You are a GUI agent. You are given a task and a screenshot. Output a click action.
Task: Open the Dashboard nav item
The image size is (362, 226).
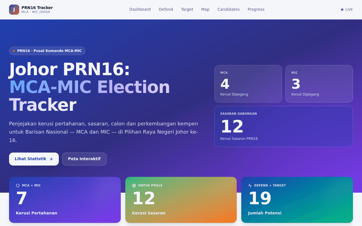[140, 9]
